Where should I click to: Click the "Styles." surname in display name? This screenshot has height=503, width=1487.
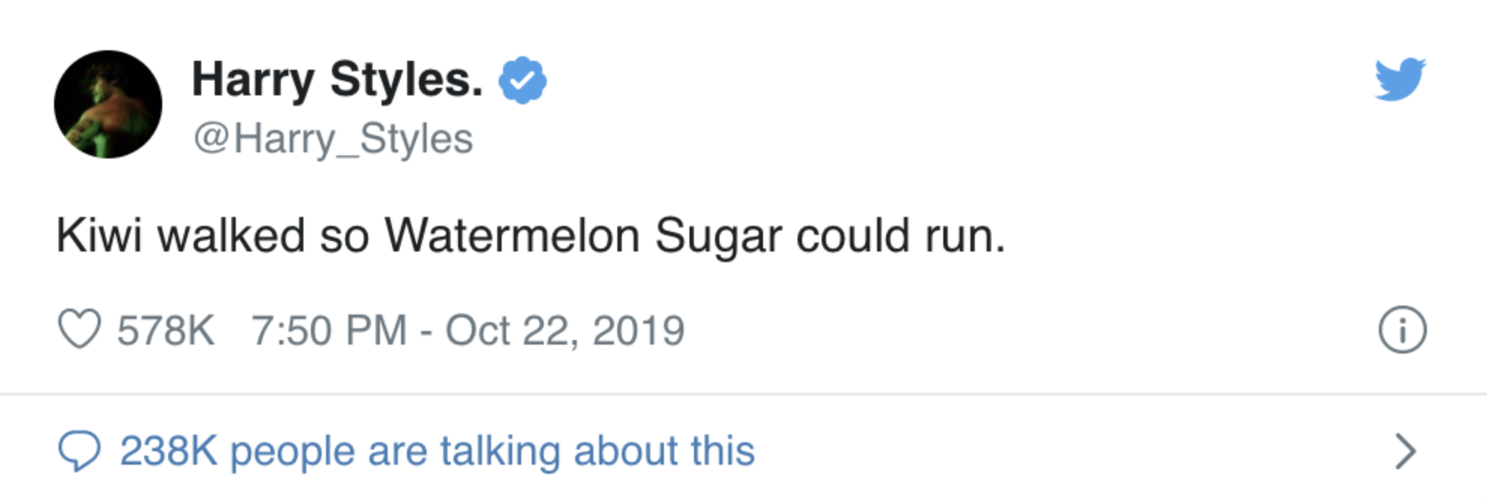(x=406, y=80)
